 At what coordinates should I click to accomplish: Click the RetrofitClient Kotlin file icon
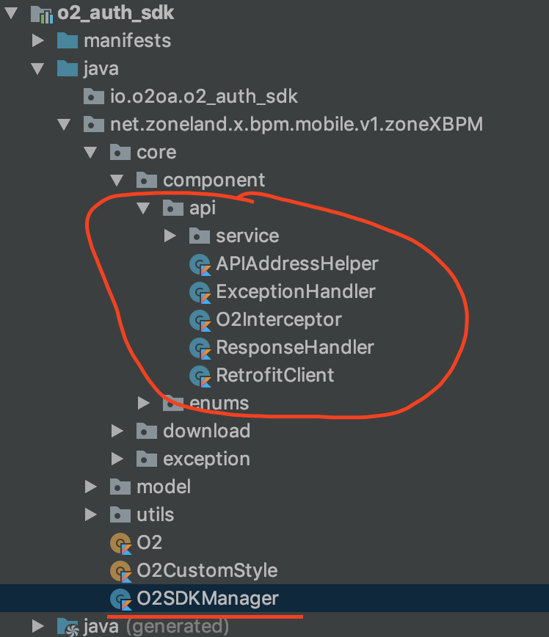coord(200,376)
